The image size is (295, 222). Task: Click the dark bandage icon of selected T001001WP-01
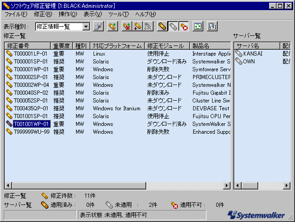9,124
